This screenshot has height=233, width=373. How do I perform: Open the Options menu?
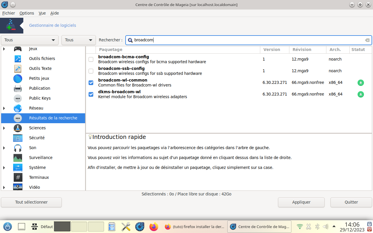click(27, 13)
